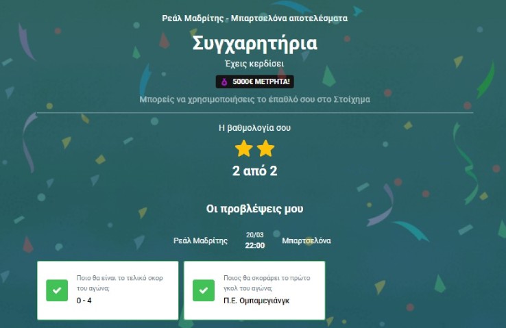This screenshot has height=328, width=506.
Task: Click the first gold star rating icon
Action: click(x=243, y=149)
